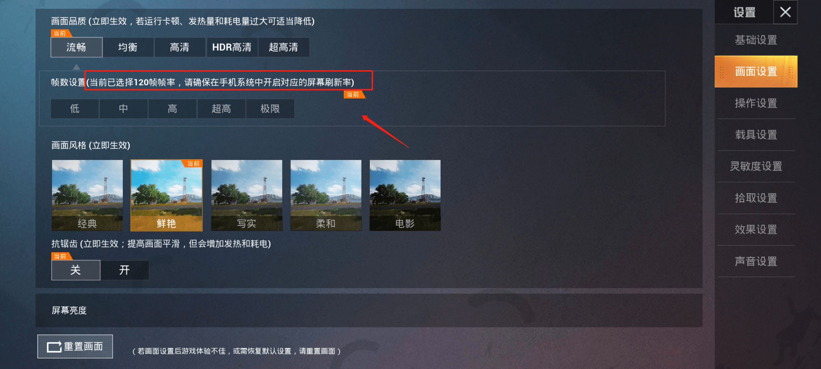821x369 pixels.
Task: Pick the 柔和 soft style thumbnail
Action: 326,195
